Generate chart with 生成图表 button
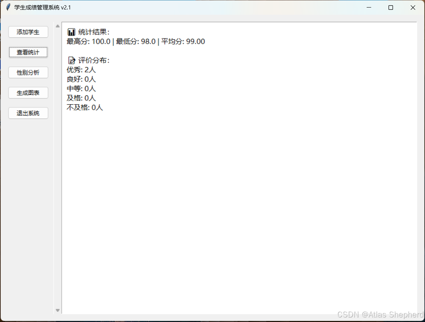425x322 pixels. pyautogui.click(x=28, y=93)
